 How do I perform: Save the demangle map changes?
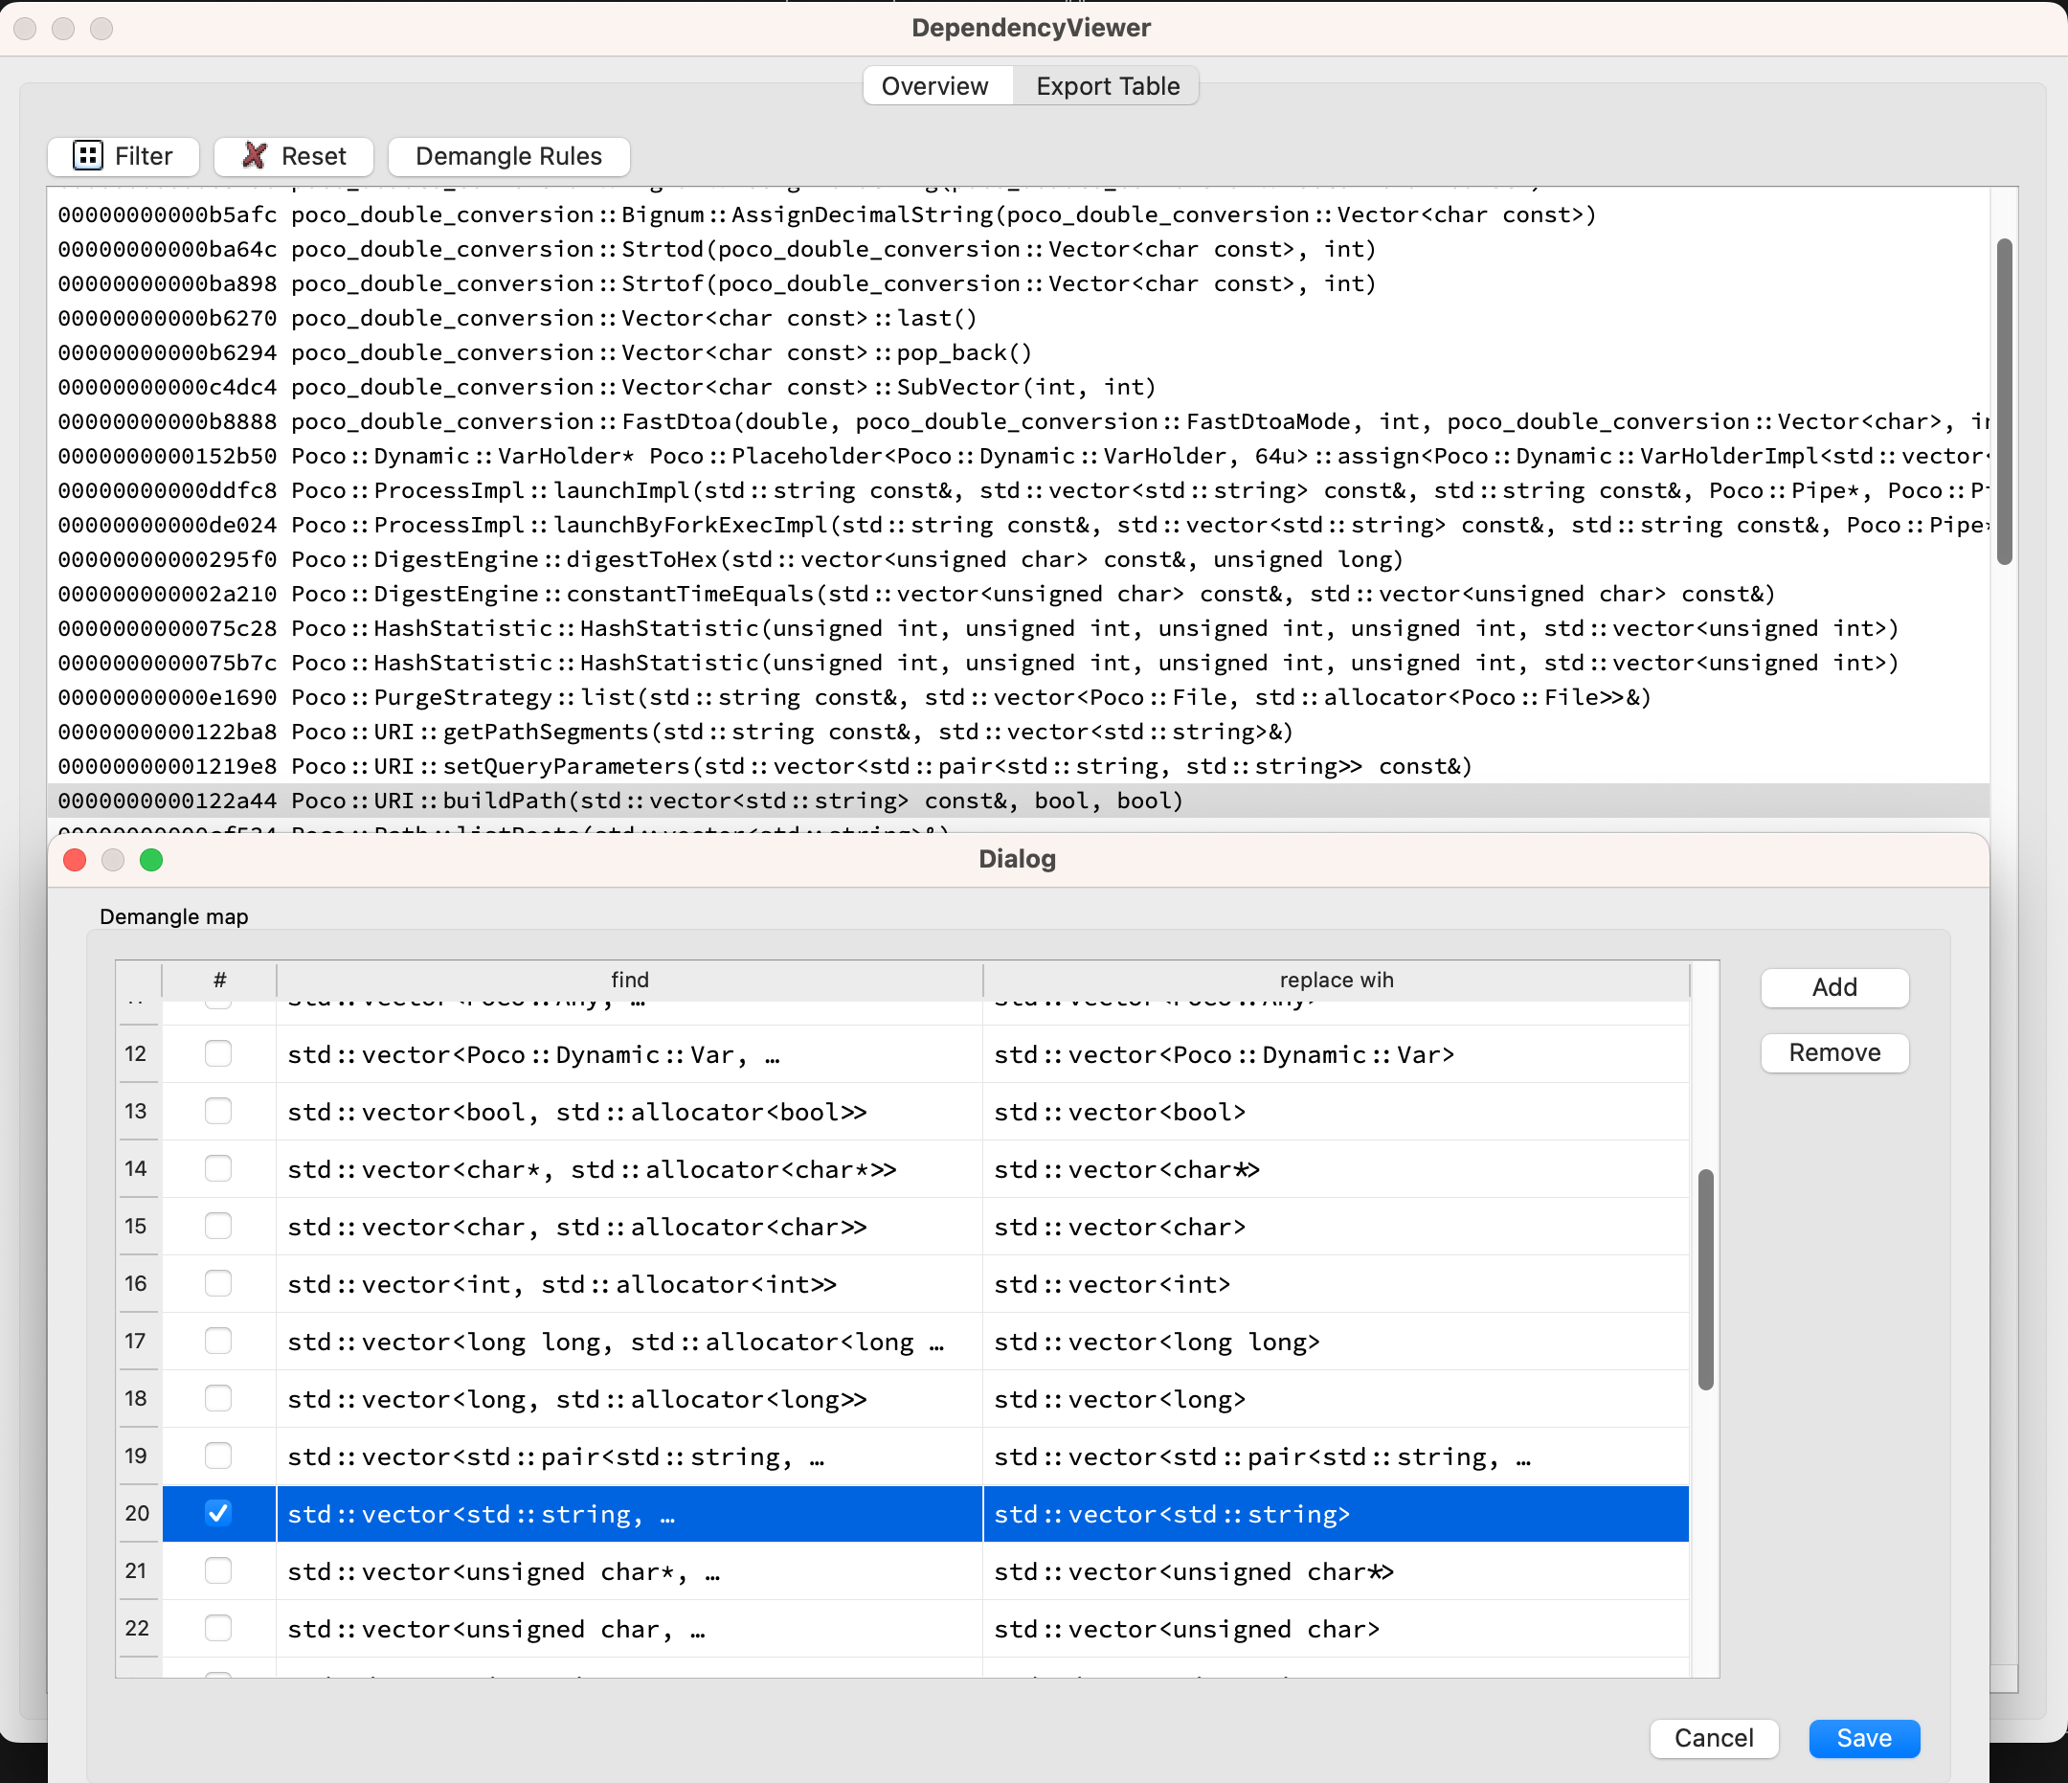click(x=1863, y=1738)
